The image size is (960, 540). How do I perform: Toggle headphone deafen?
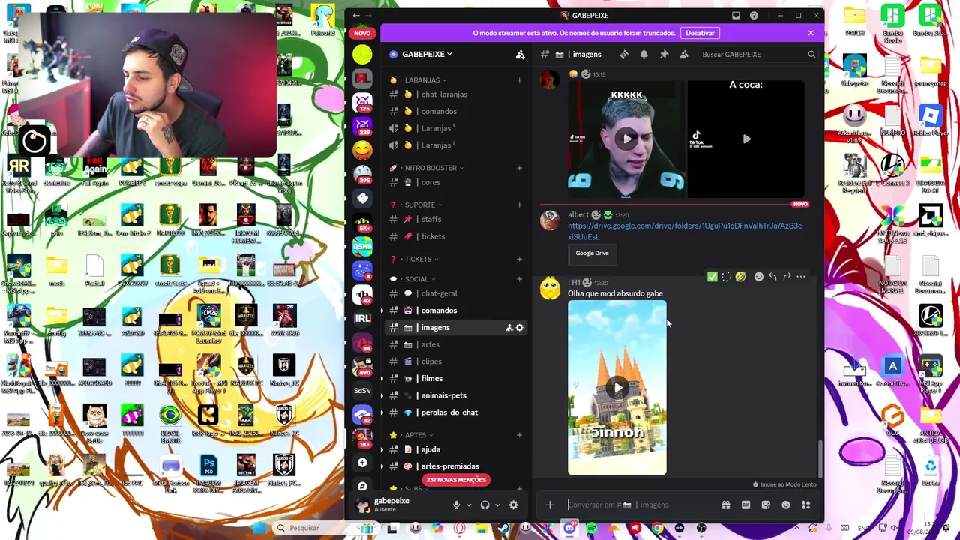[484, 505]
